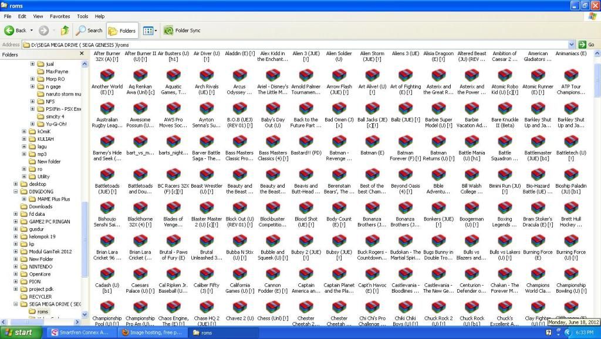Click the Forward arrow icon in toolbar
The image size is (601, 339).
point(43,30)
